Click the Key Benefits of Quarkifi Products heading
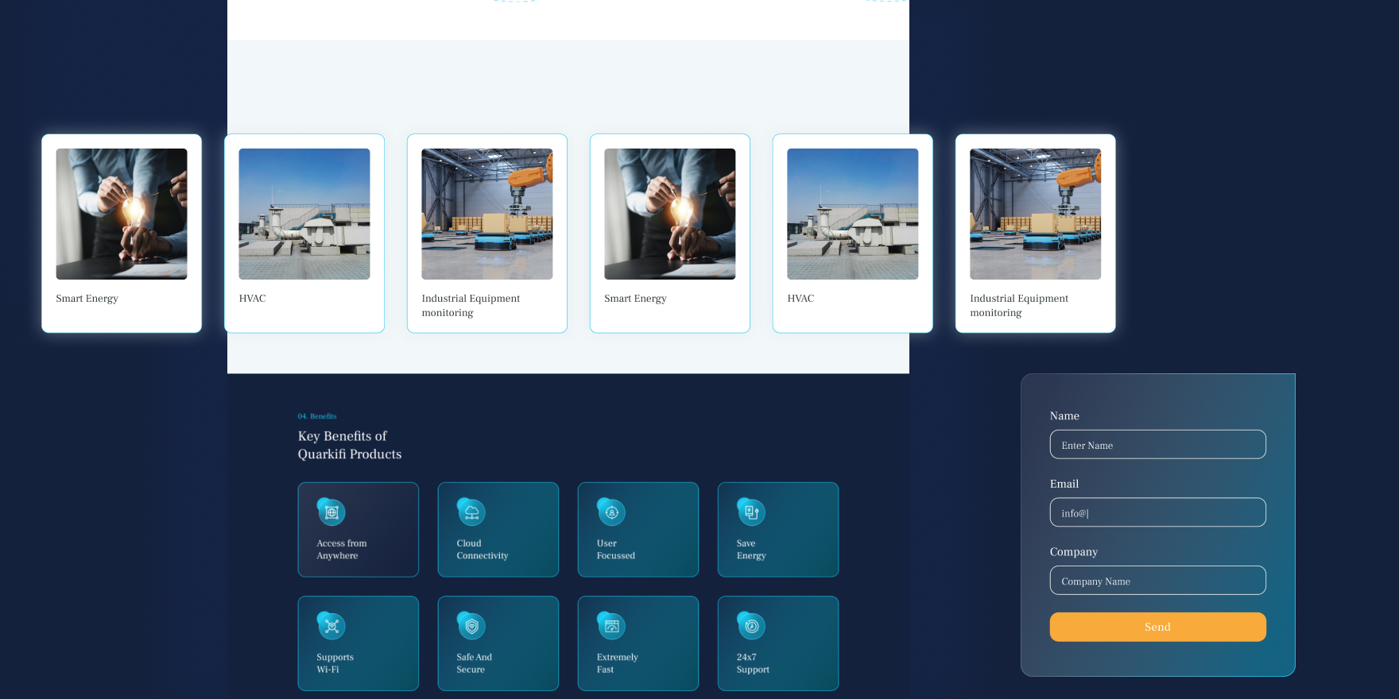Viewport: 1399px width, 699px height. click(x=350, y=445)
